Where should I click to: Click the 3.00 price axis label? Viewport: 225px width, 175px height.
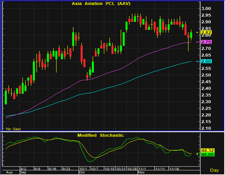pyautogui.click(x=206, y=8)
